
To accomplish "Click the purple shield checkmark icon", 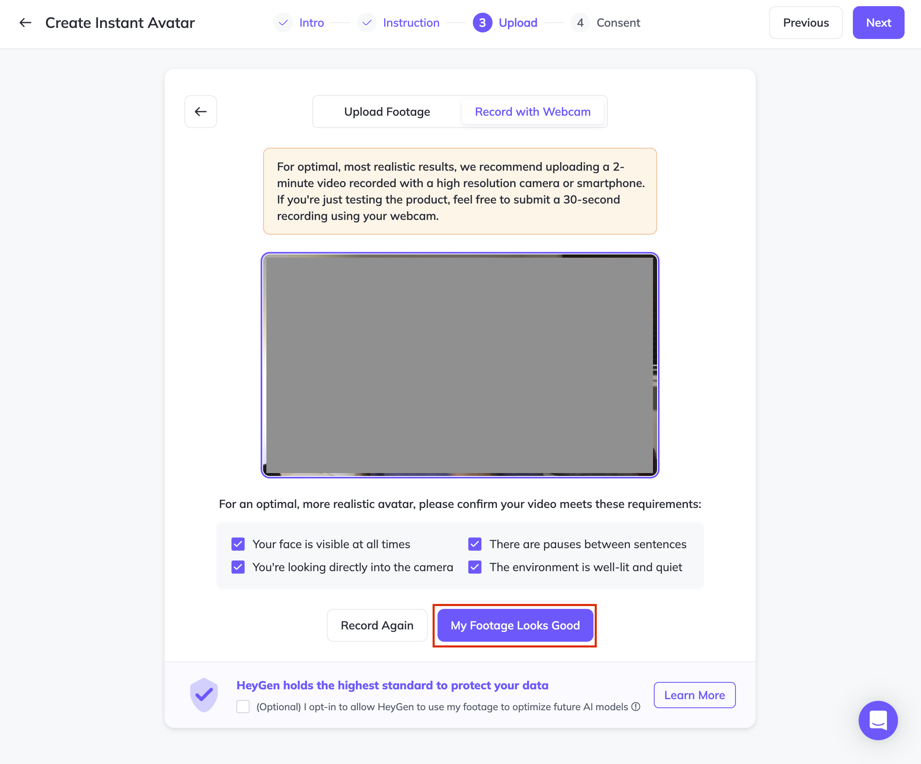I will tap(204, 695).
